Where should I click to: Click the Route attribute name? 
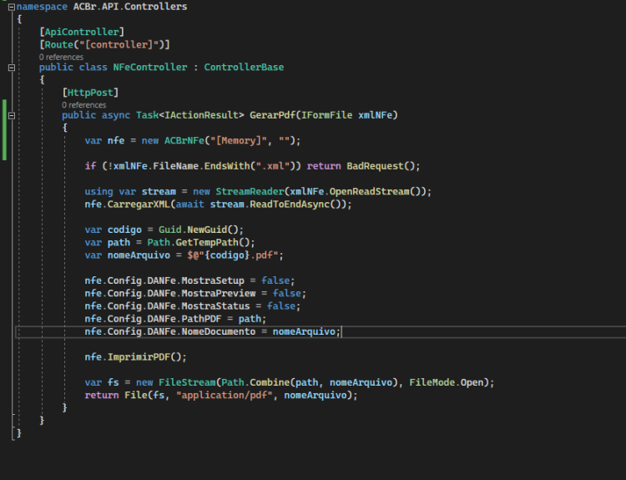[59, 45]
